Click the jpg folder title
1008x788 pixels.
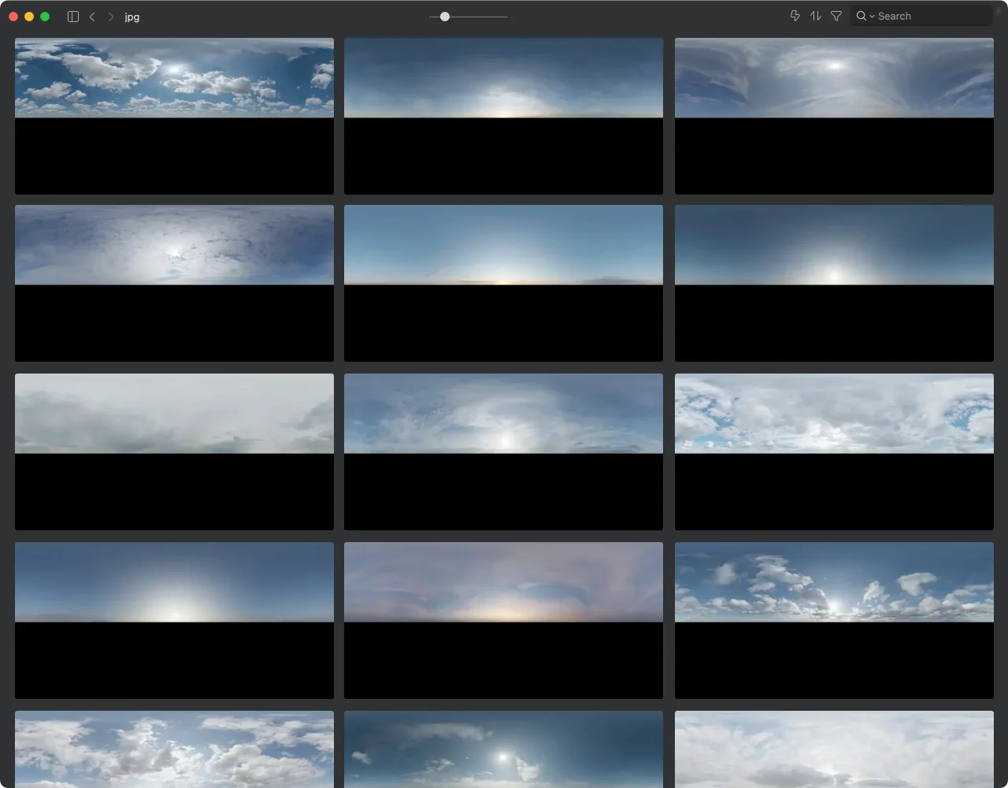(x=132, y=17)
